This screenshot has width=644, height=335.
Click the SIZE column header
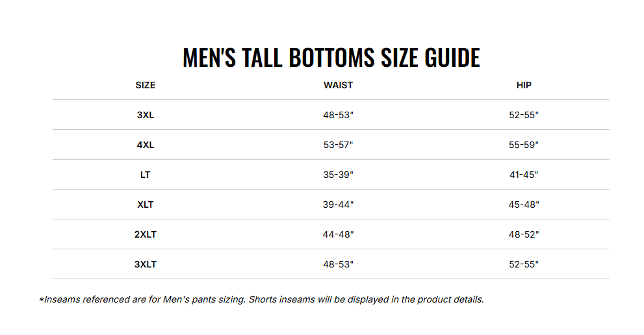146,86
